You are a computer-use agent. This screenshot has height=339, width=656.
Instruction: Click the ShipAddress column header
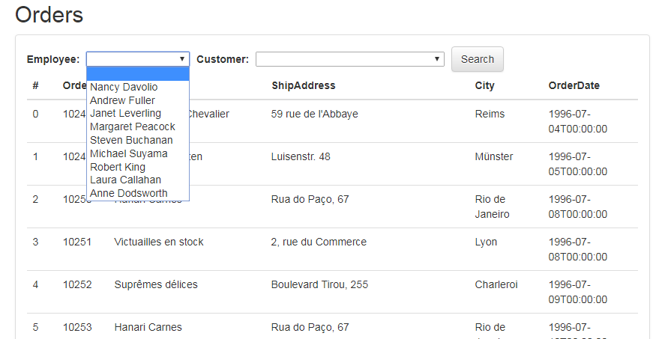tap(303, 85)
